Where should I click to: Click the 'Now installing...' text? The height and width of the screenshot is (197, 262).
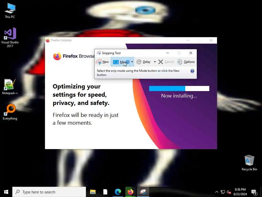pyautogui.click(x=179, y=96)
